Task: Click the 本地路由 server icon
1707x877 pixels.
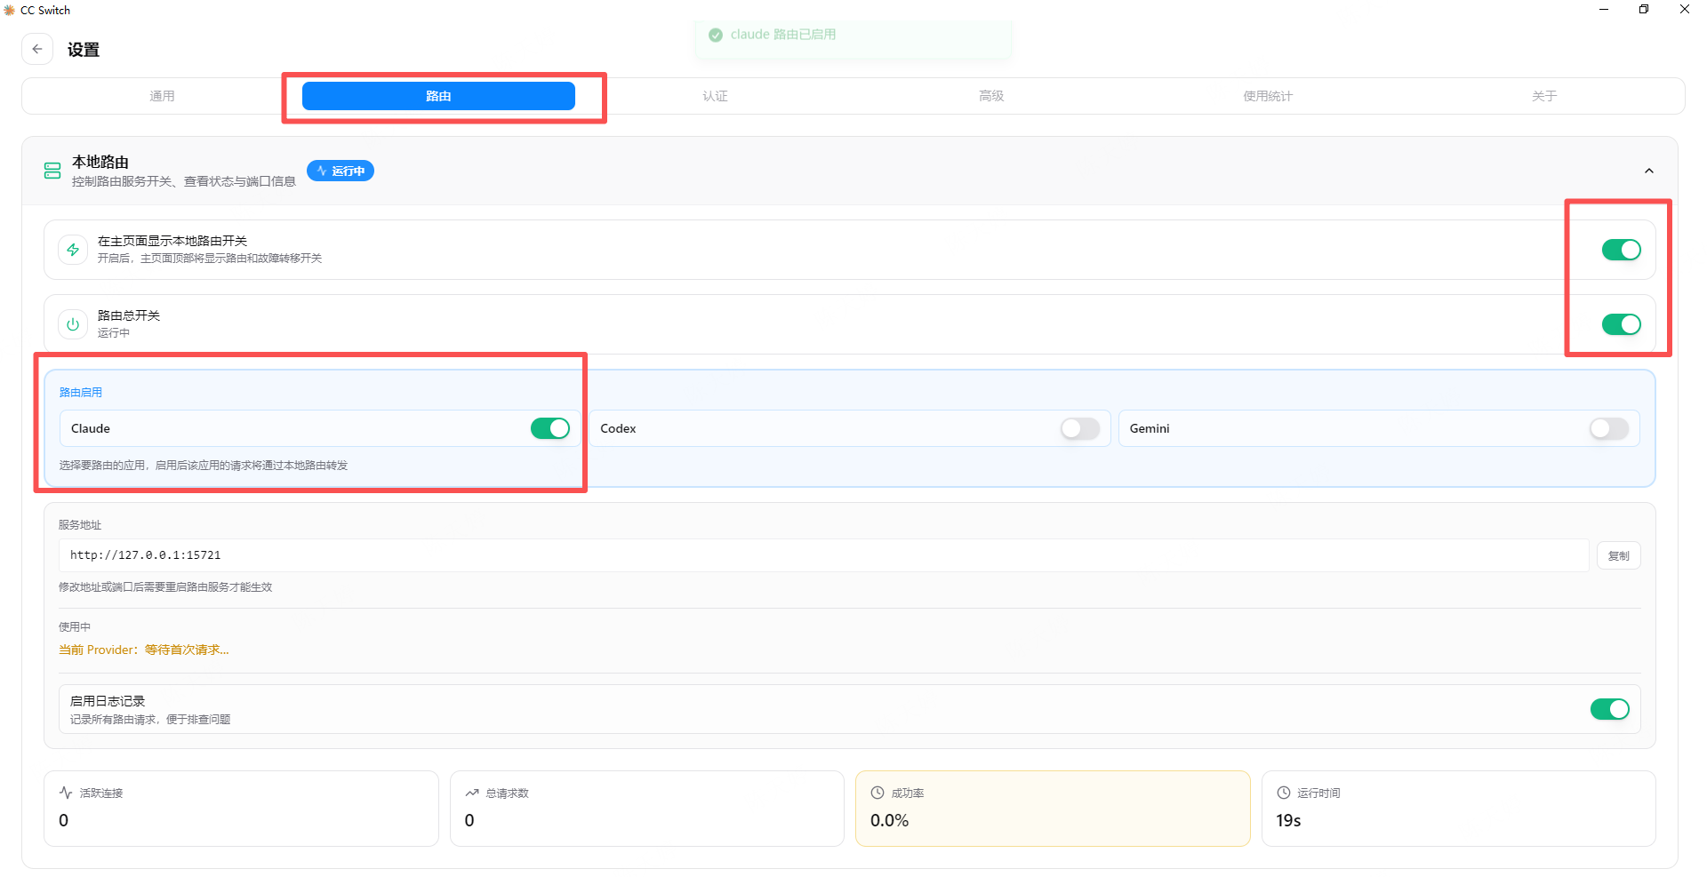Action: tap(52, 171)
